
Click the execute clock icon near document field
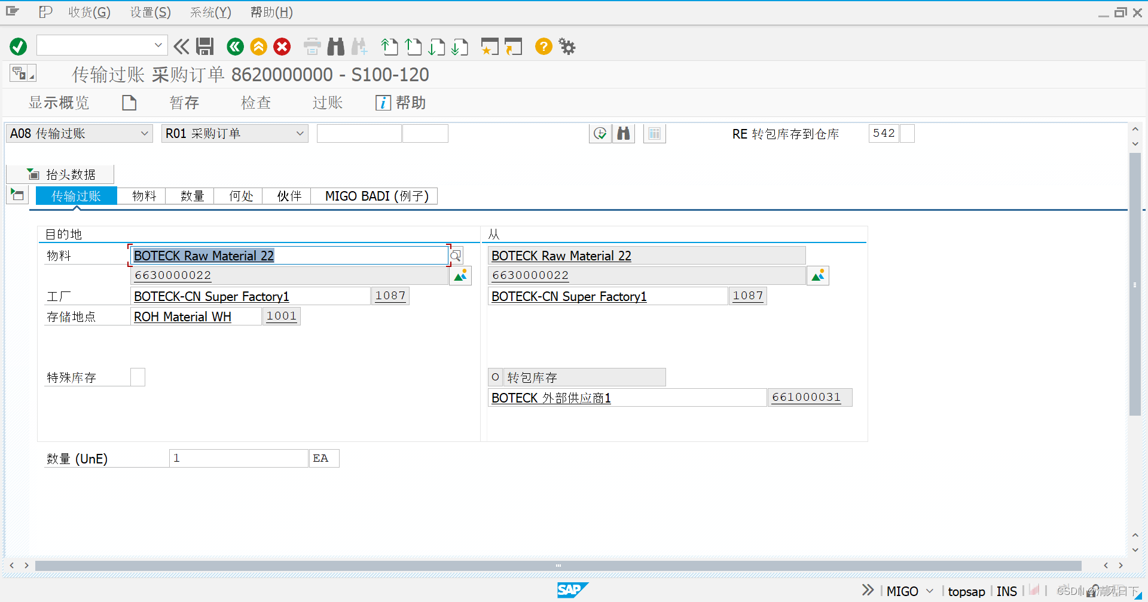click(600, 133)
